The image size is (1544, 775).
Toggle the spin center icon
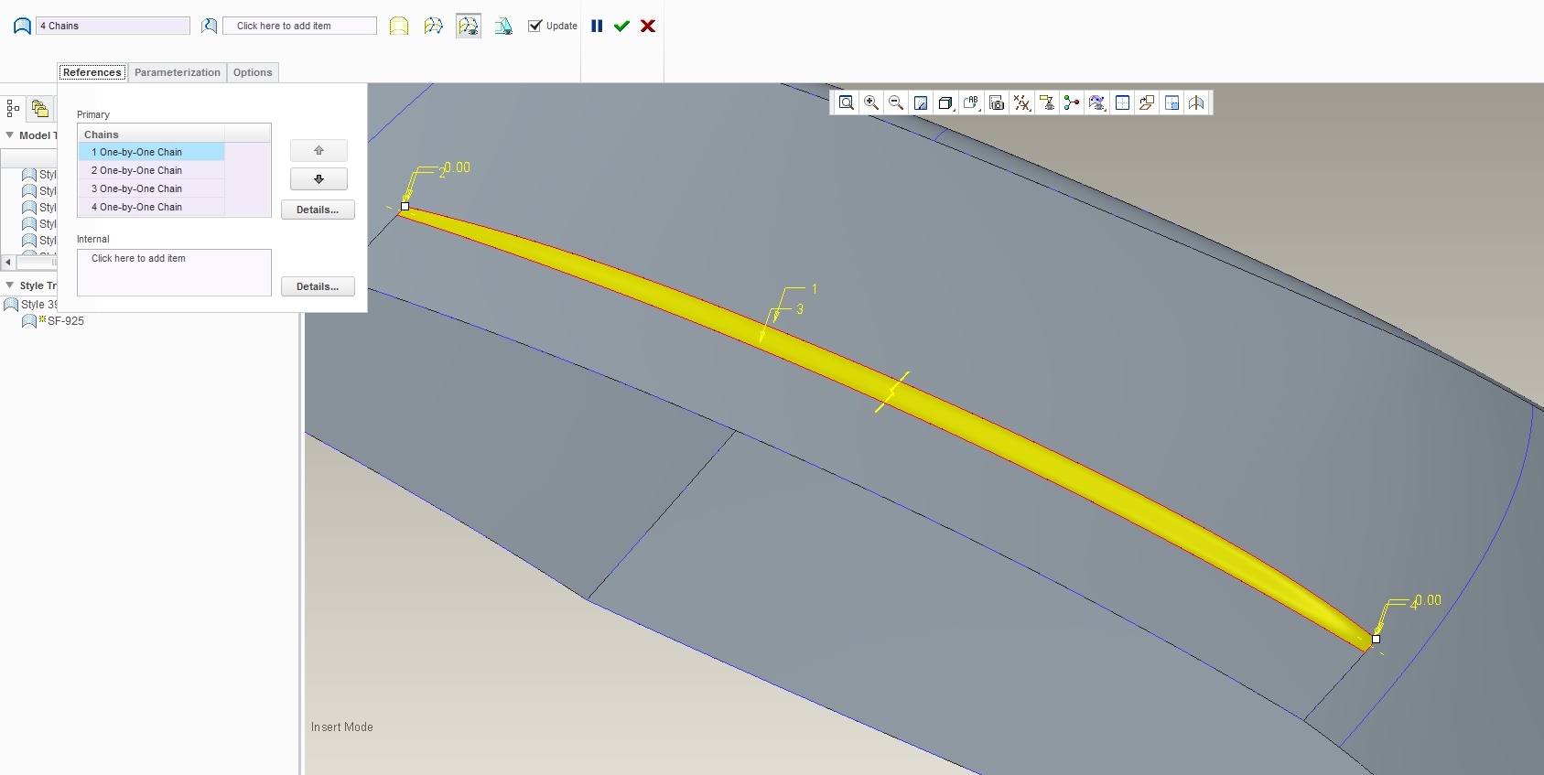pos(1072,102)
